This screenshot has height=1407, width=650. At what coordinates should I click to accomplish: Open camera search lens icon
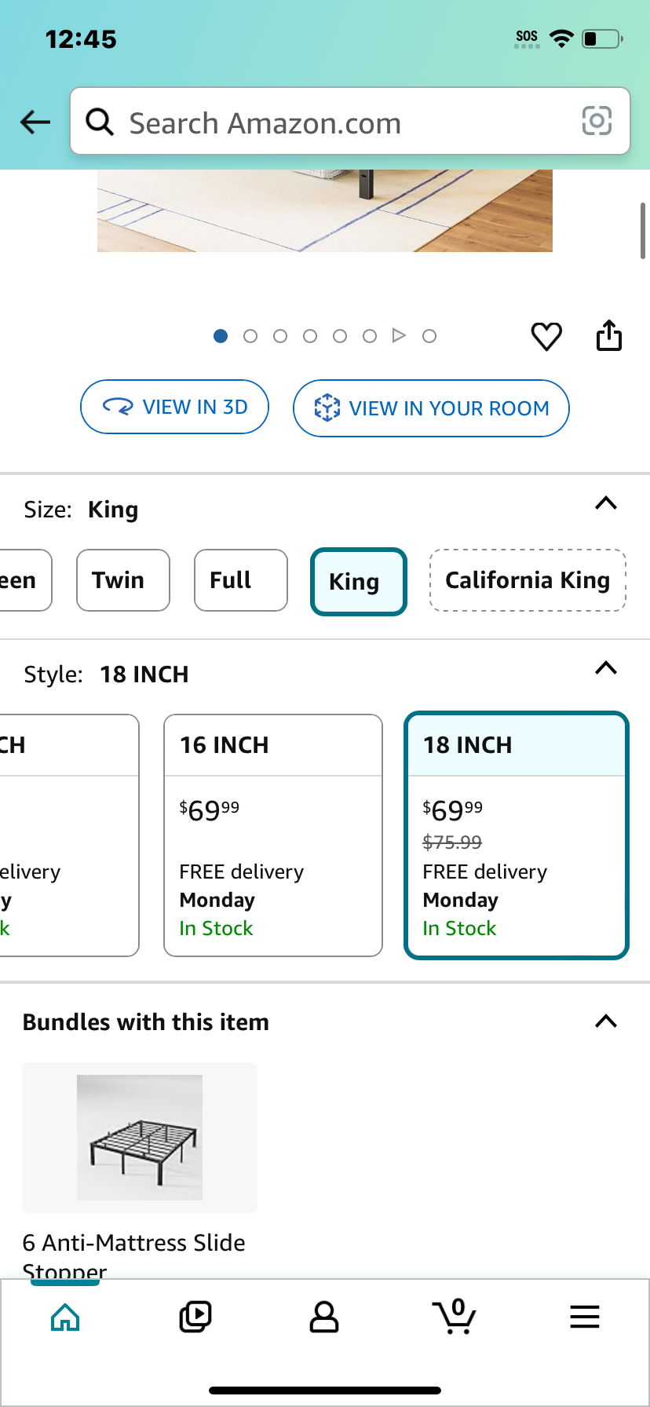click(597, 121)
